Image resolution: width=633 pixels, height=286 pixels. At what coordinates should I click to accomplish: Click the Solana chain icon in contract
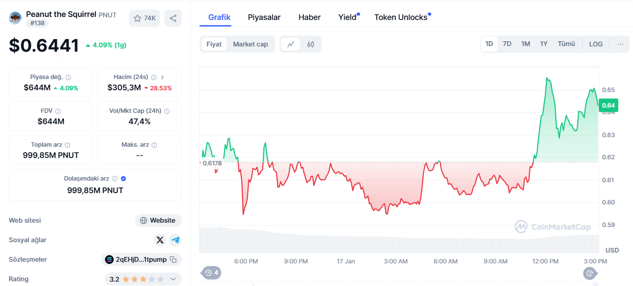click(x=109, y=260)
